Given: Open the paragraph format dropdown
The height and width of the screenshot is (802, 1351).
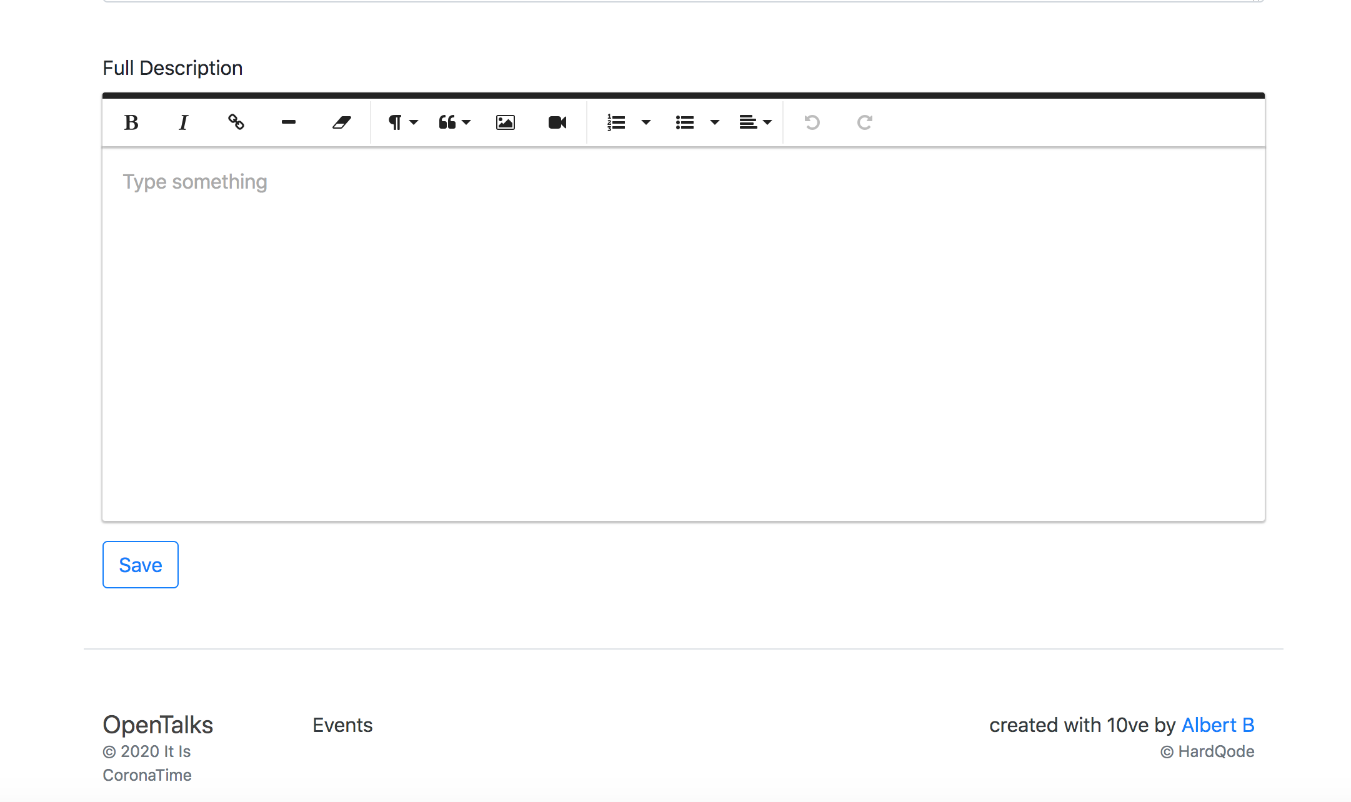Looking at the screenshot, I should 403,122.
